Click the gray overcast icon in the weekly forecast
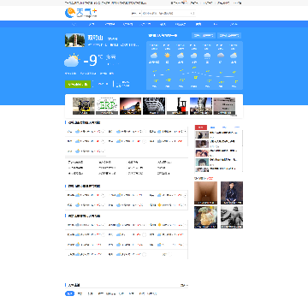This screenshot has width=308, height=308. (221, 55)
